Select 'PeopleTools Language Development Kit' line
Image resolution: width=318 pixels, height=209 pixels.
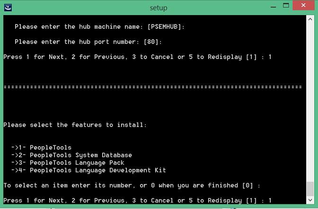click(88, 170)
